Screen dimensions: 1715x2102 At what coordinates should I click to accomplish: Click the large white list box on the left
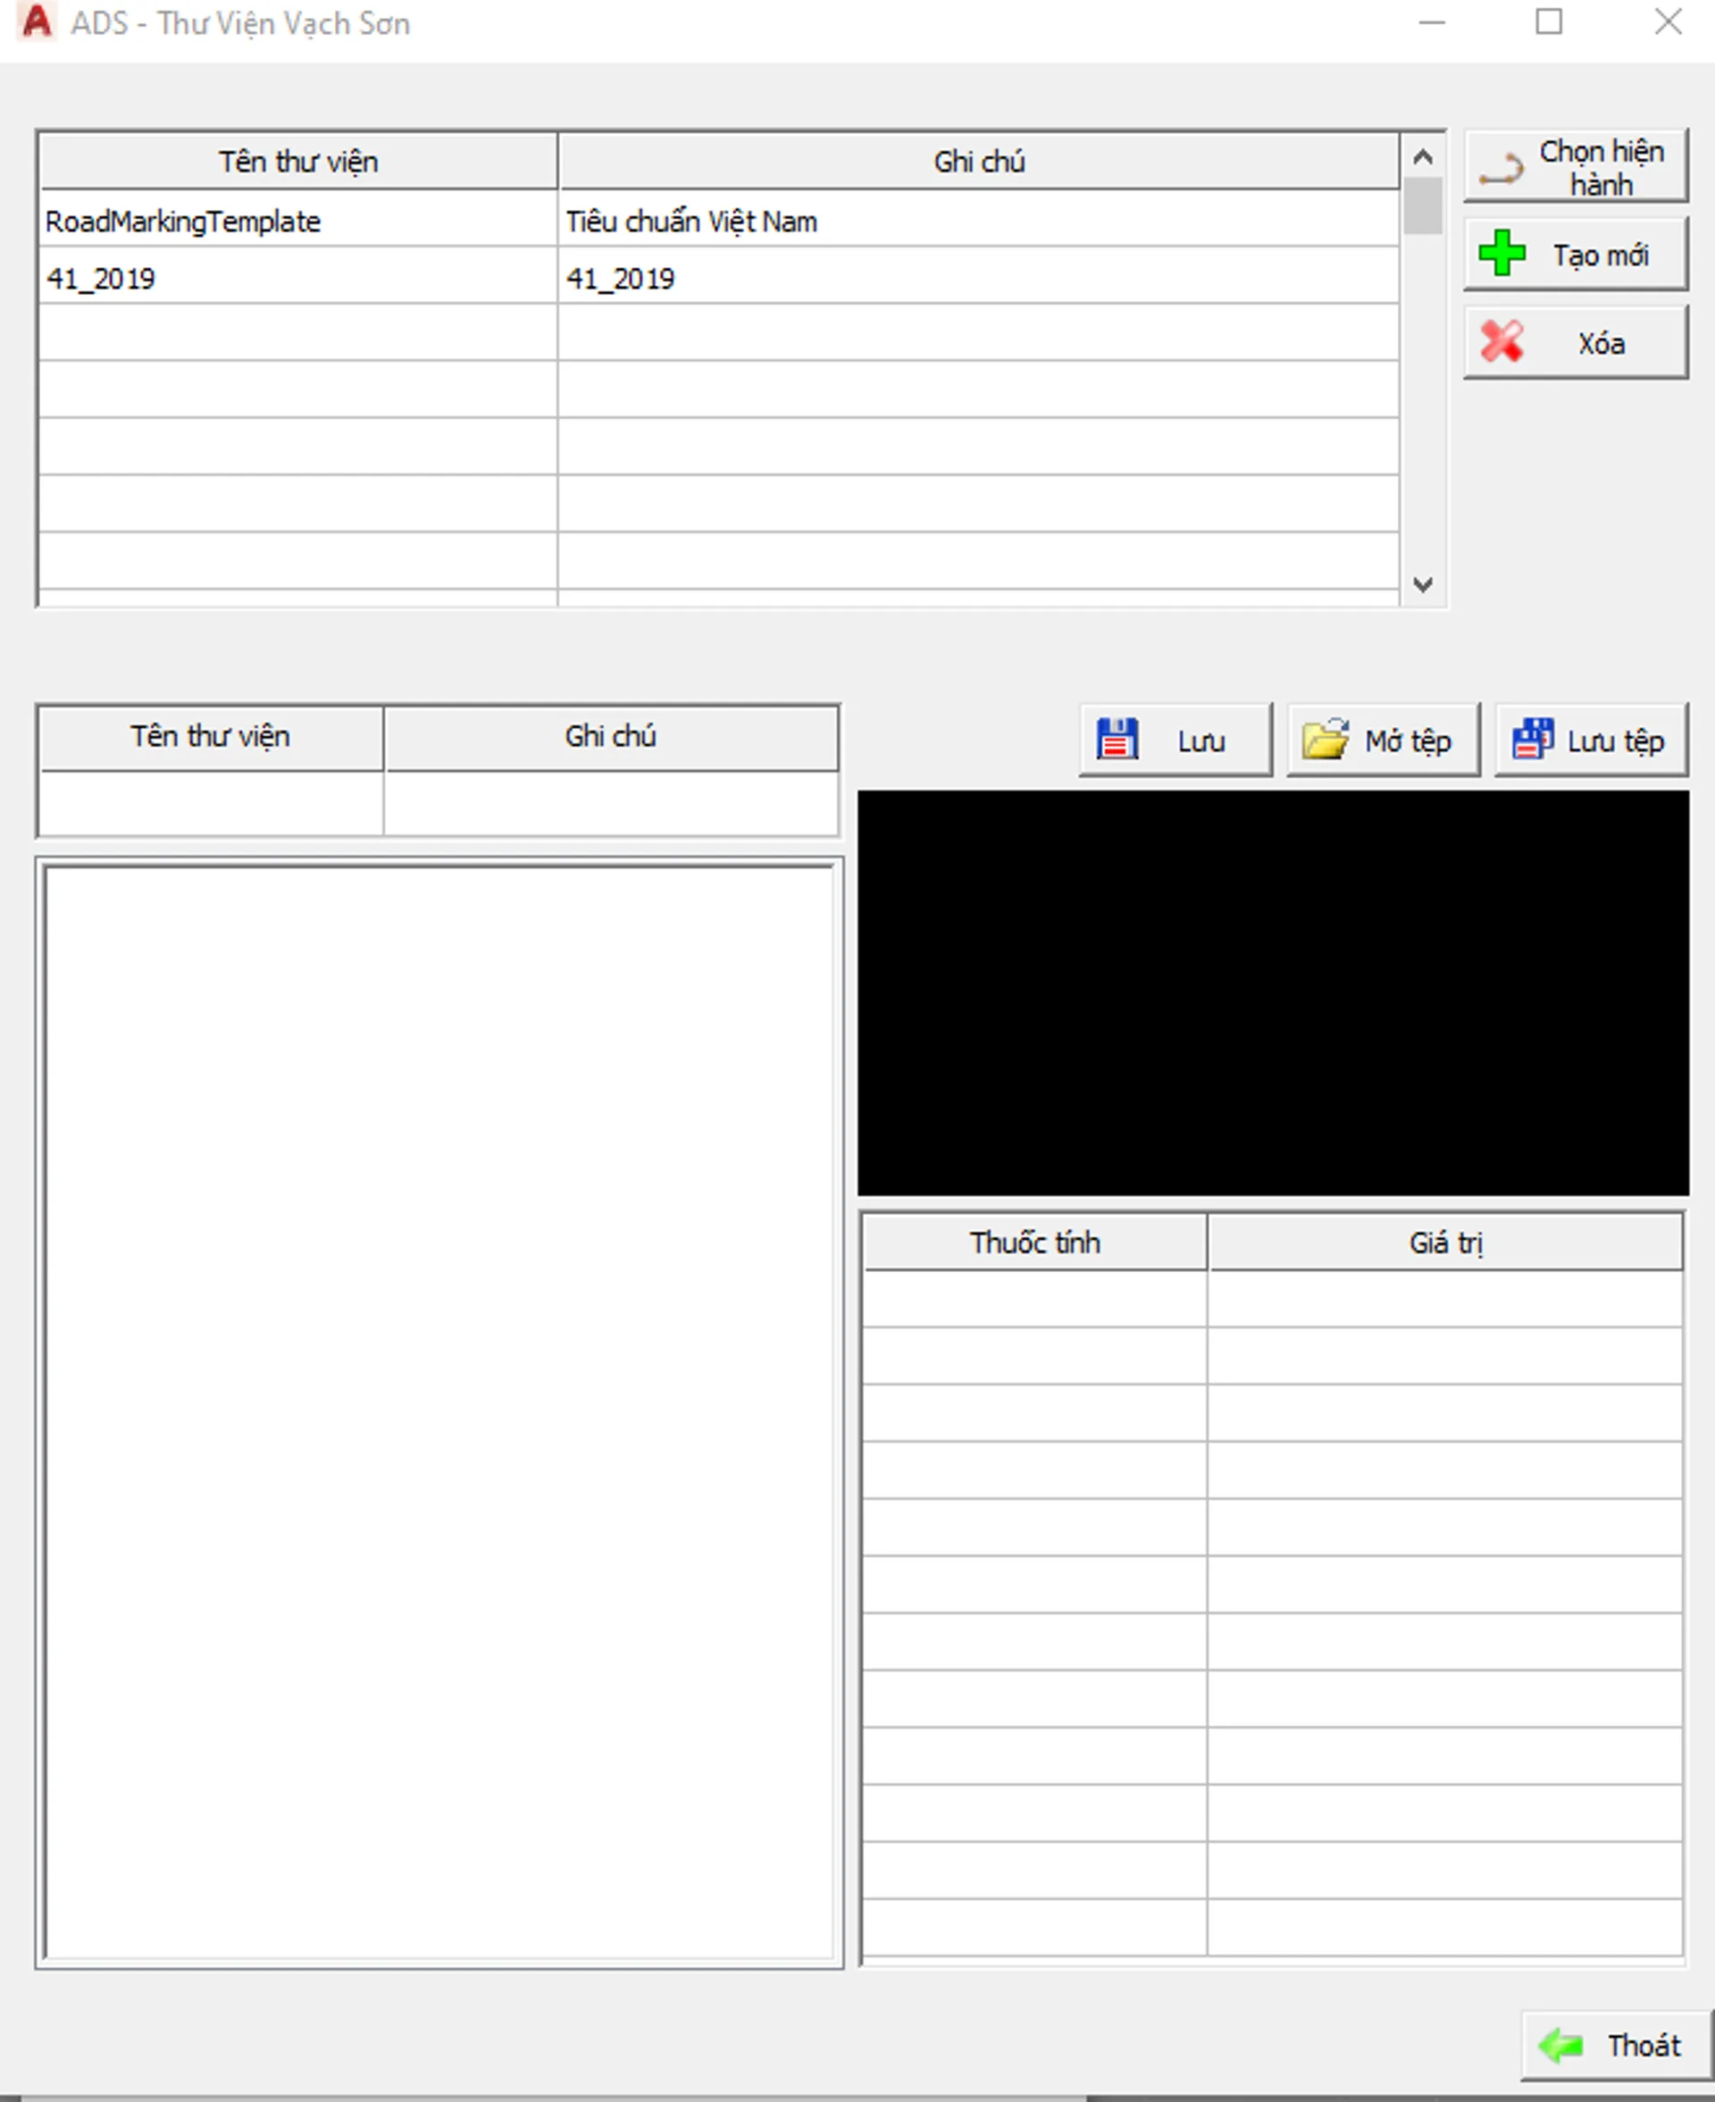[x=439, y=1412]
